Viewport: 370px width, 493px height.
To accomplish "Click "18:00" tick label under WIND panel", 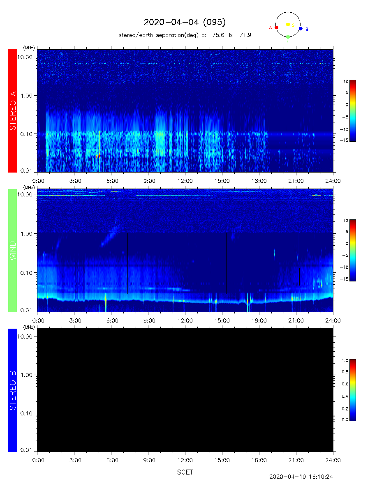I will pyautogui.click(x=259, y=320).
